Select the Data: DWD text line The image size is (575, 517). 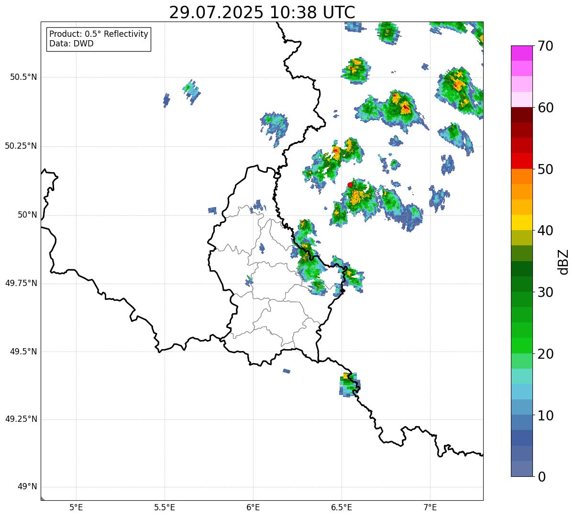[x=71, y=44]
